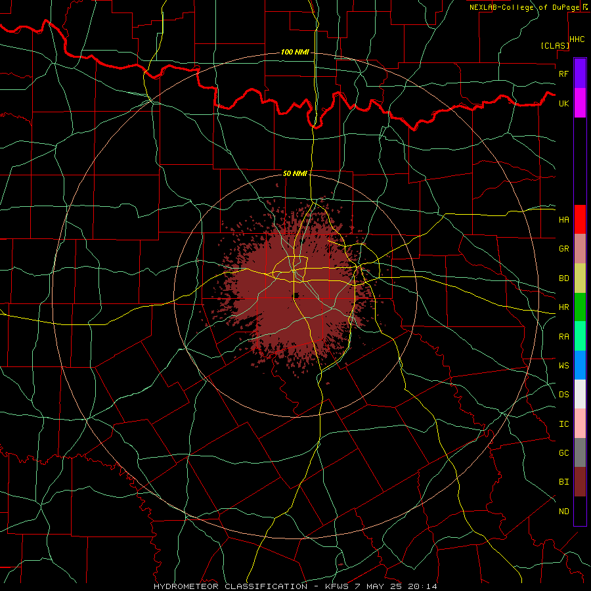The image size is (591, 591).
Task: Click the NEXLAB-College of DuPage text
Action: point(525,7)
